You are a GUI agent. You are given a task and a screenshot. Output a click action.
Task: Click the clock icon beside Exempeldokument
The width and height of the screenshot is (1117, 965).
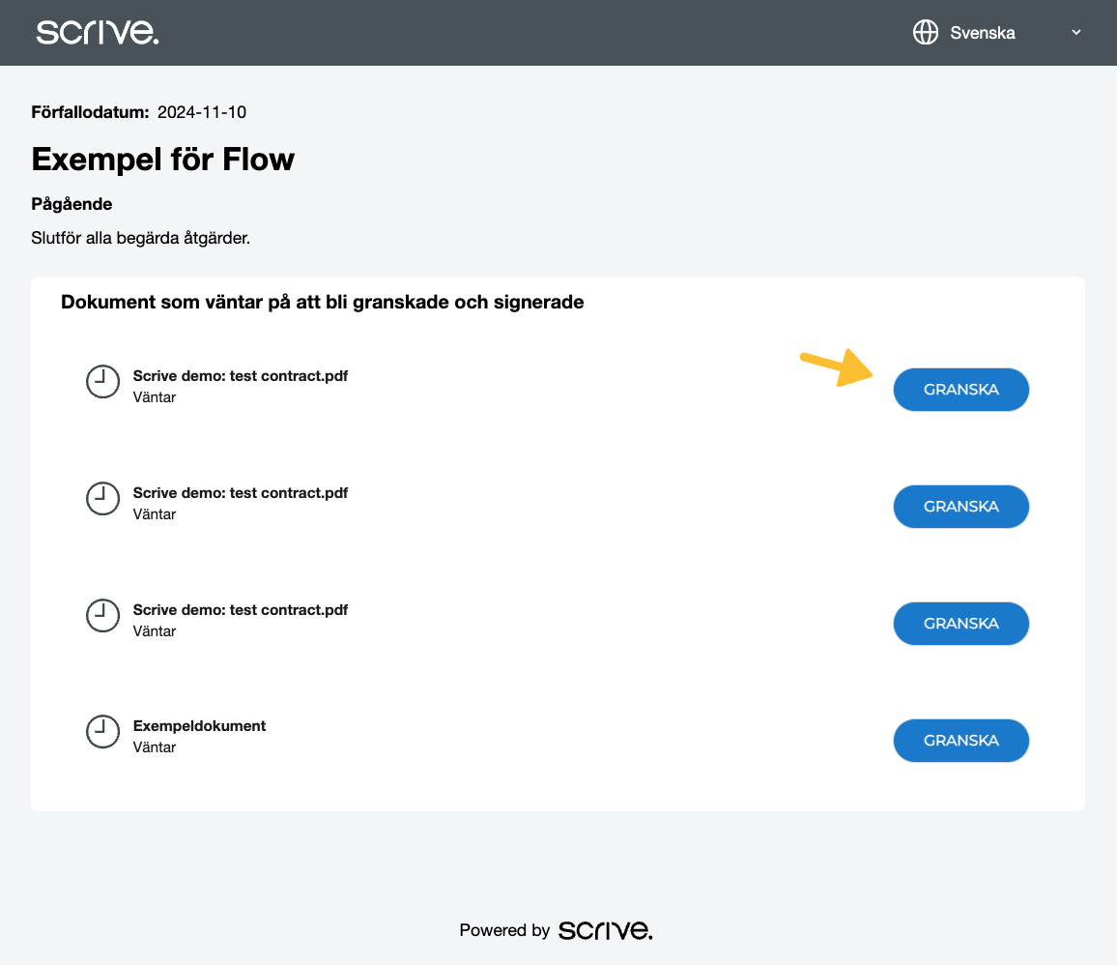(102, 732)
